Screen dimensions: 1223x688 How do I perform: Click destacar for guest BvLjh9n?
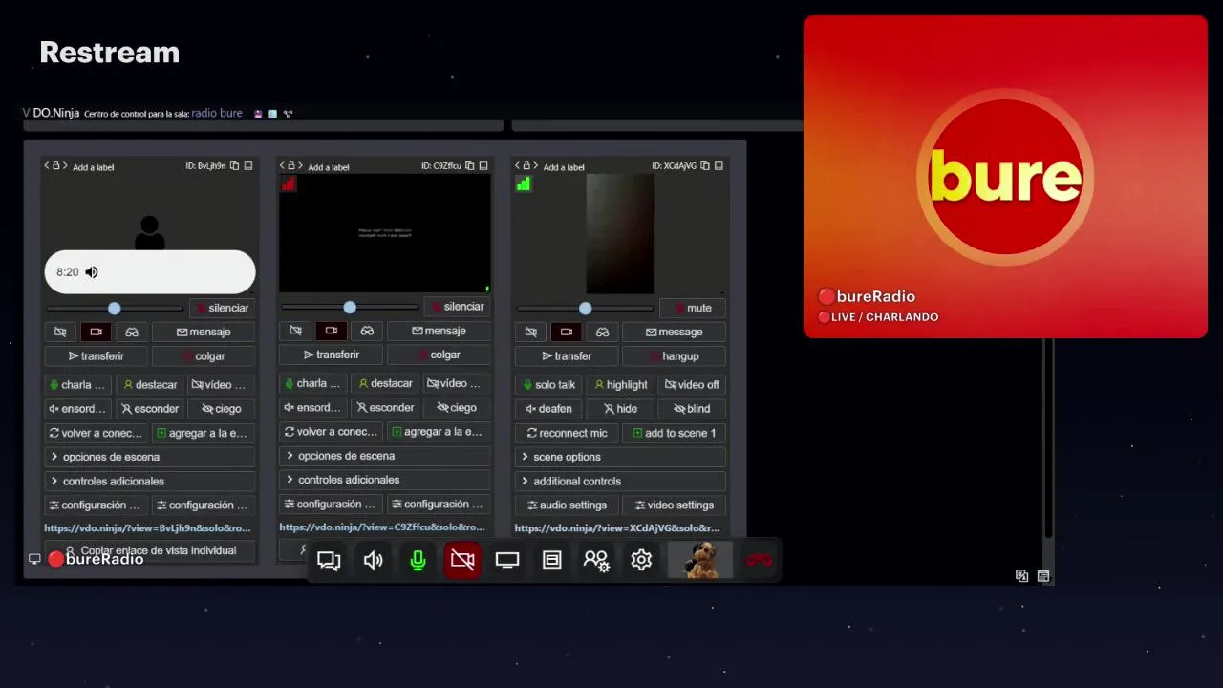(x=150, y=384)
